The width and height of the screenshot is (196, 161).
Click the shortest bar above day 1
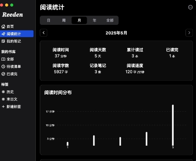[67, 144]
